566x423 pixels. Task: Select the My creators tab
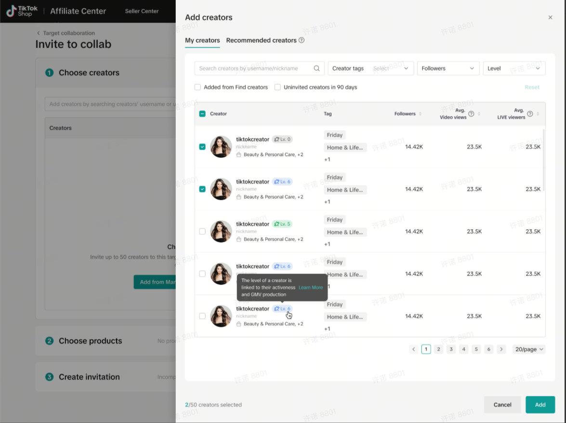coord(202,40)
